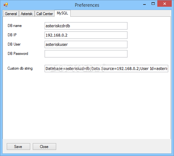The height and width of the screenshot is (156, 174).
Task: Save the preferences with the Save button
Action: 18,147
